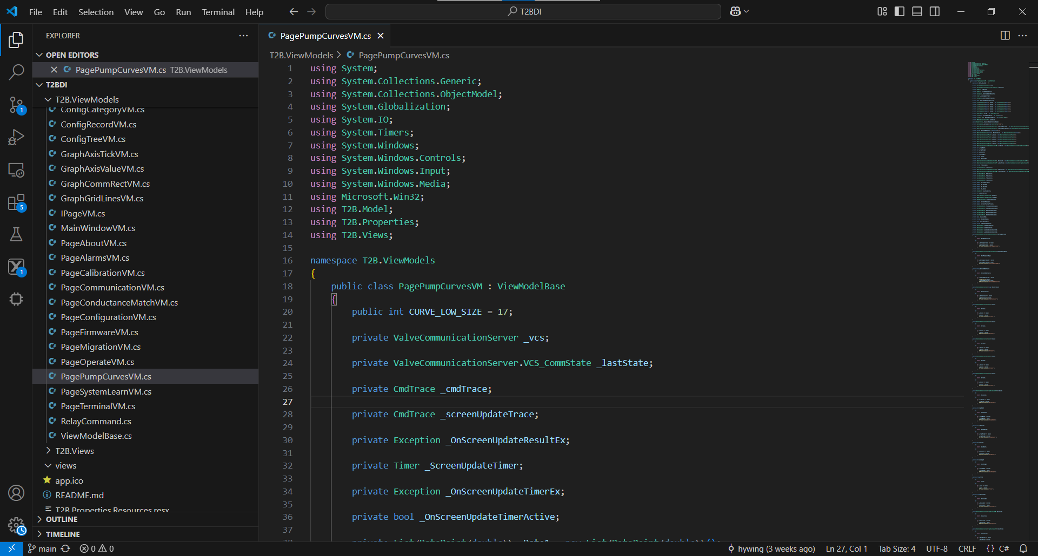Viewport: 1038px width, 556px height.
Task: Expand the TIMELINE section
Action: click(x=63, y=534)
